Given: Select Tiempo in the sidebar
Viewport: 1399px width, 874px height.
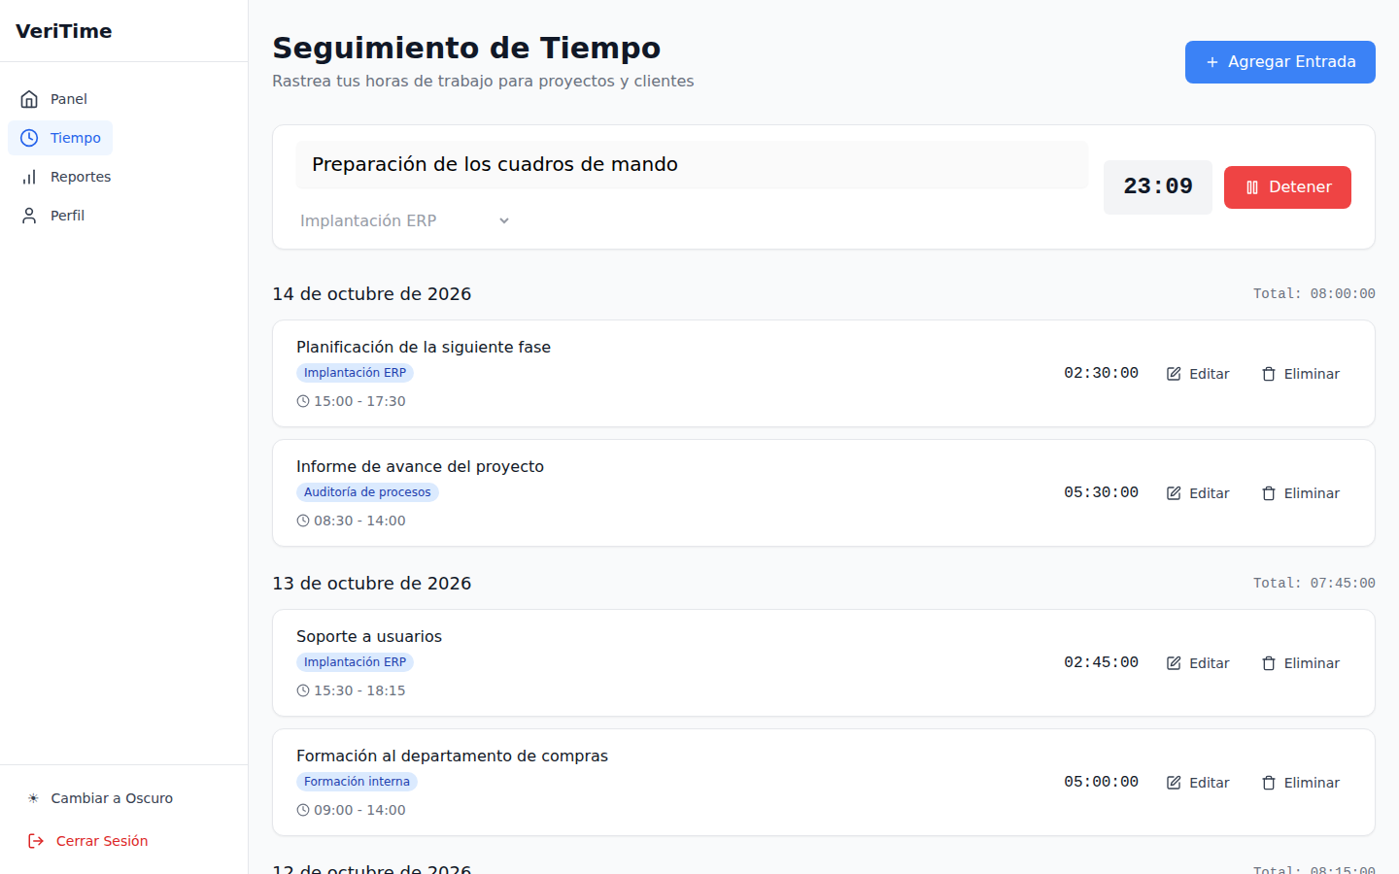Looking at the screenshot, I should [60, 138].
